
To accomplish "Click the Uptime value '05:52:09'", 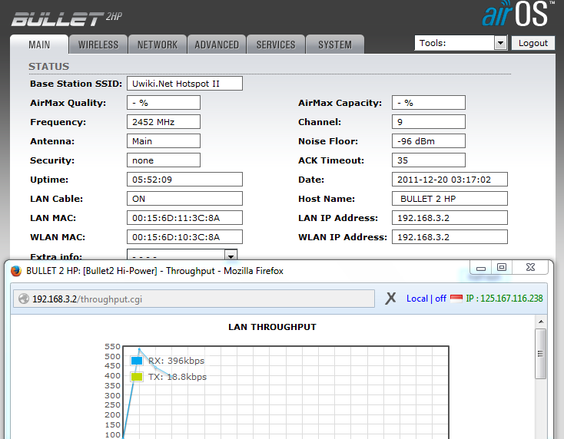I will coord(184,180).
